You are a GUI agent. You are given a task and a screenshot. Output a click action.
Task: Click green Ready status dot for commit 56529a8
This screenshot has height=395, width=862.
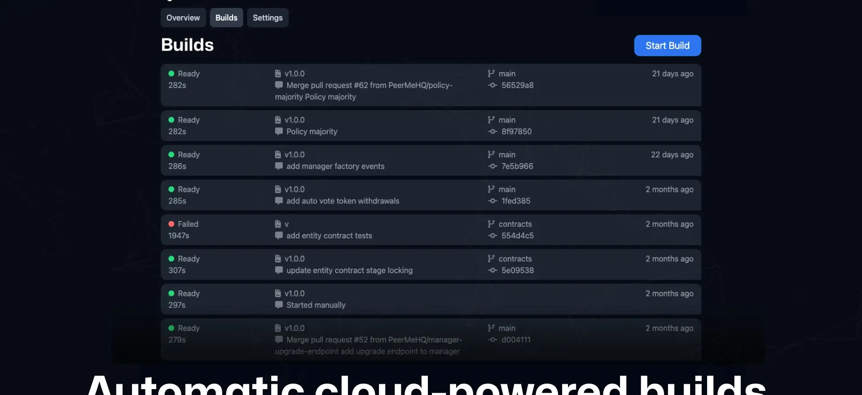pos(172,74)
